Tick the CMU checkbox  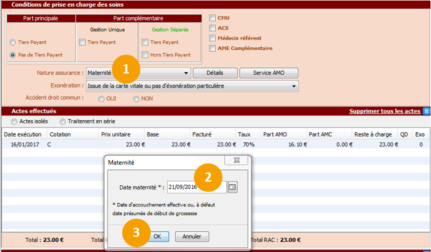[x=212, y=18]
